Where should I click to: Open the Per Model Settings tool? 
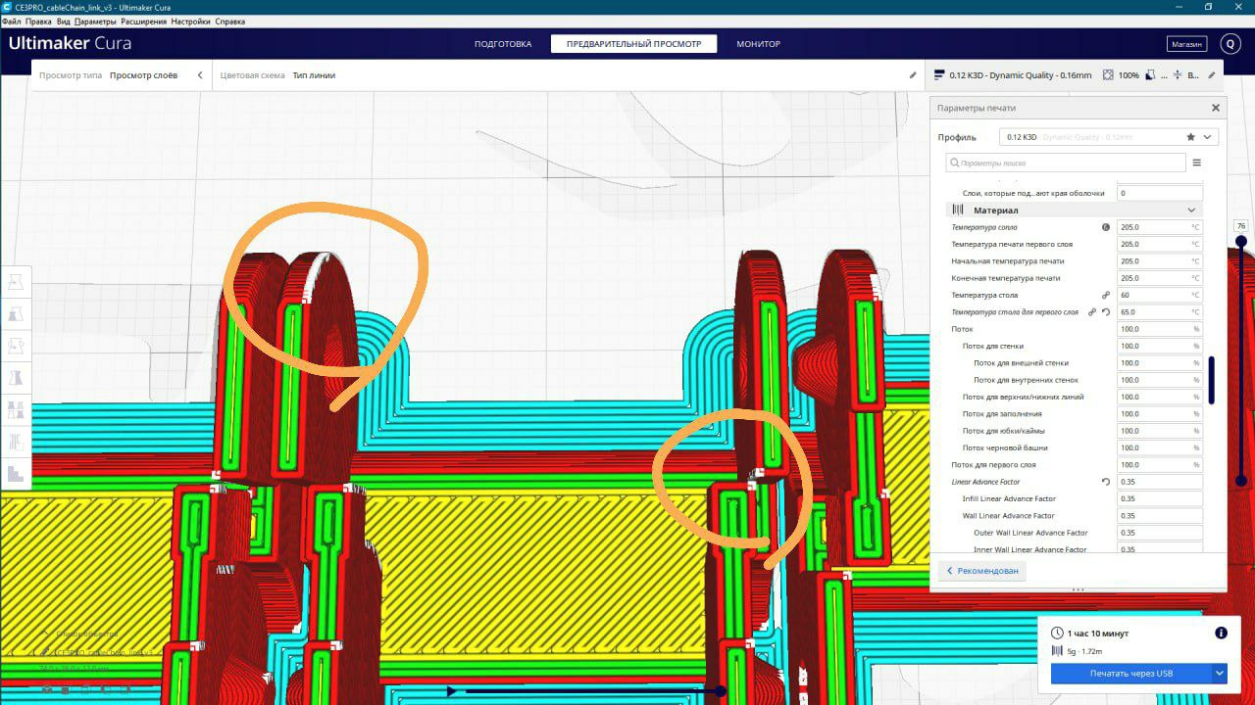(16, 409)
